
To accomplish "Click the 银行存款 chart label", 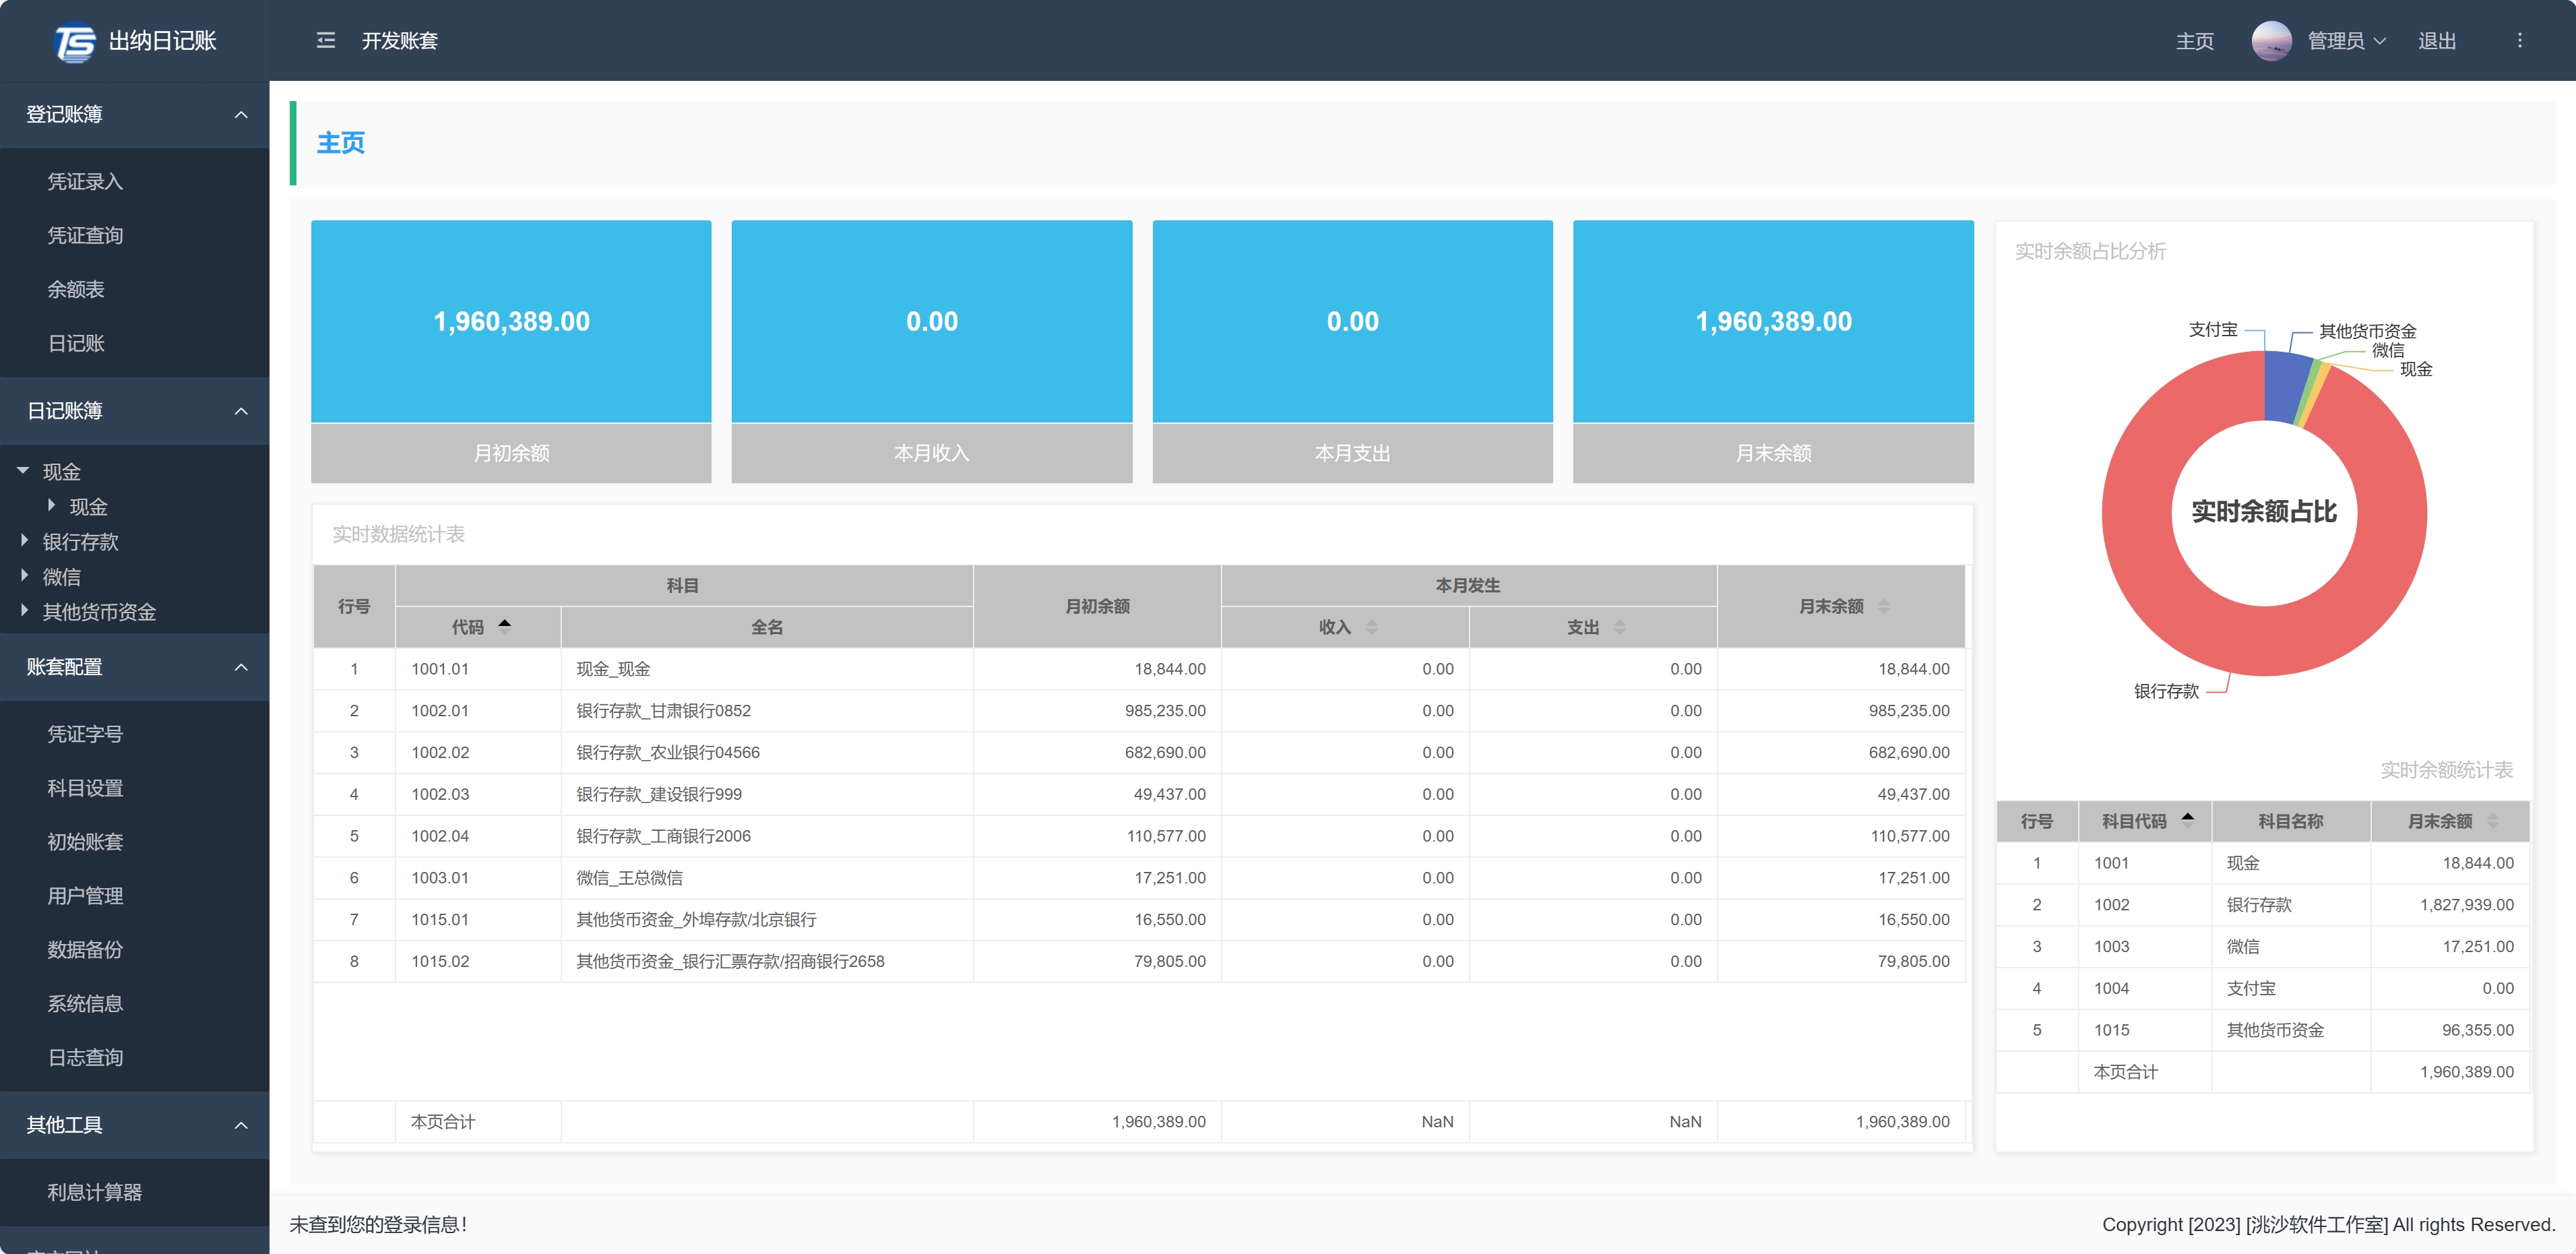I will 2166,691.
